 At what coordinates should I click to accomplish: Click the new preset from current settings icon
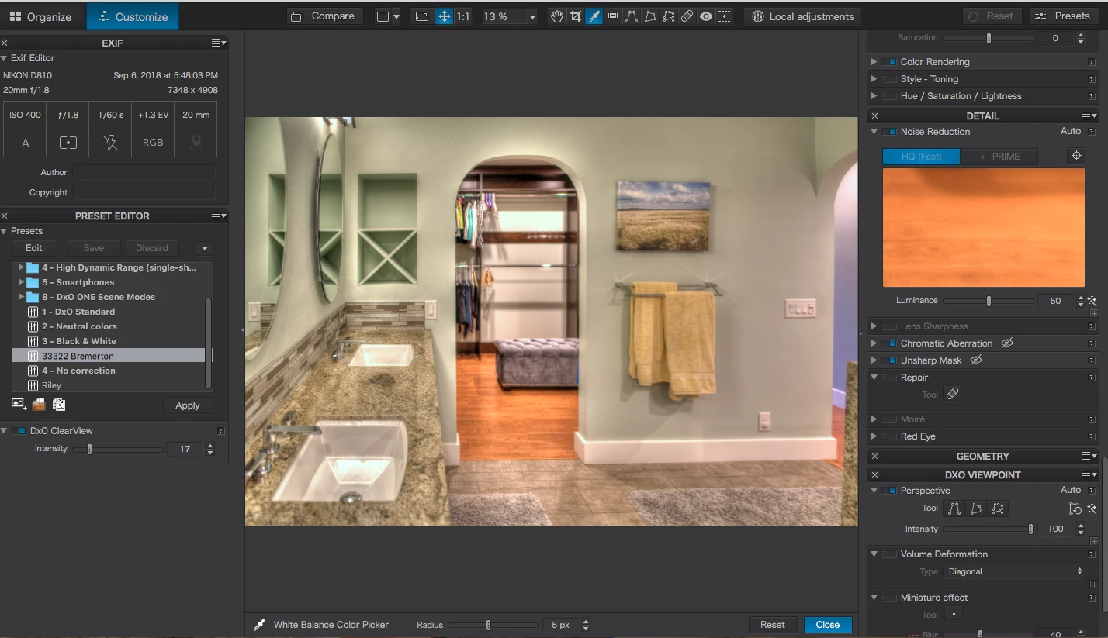click(x=19, y=404)
